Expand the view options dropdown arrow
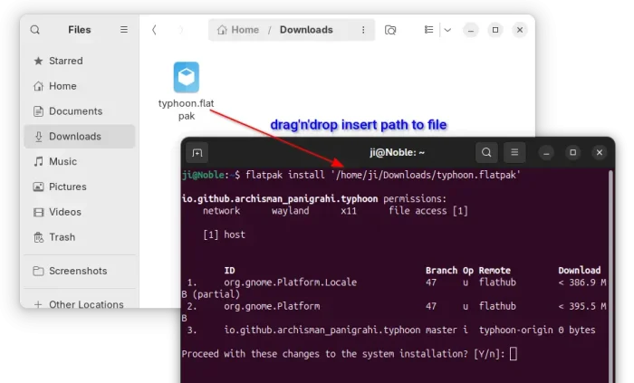 [x=447, y=30]
